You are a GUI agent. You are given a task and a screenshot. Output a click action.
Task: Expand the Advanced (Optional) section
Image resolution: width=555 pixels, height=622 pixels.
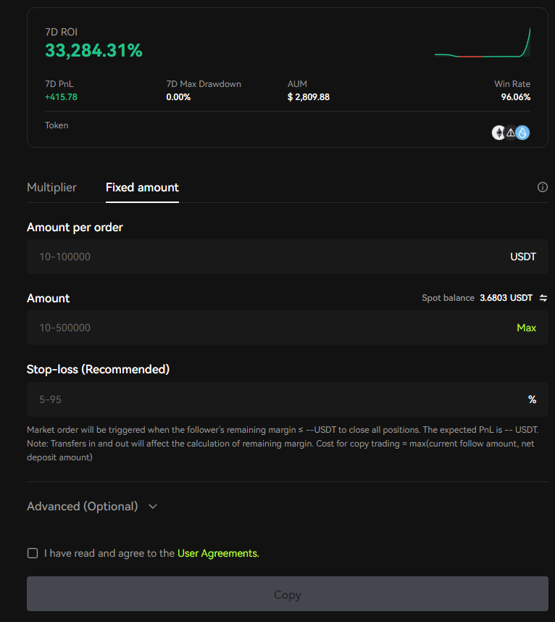coord(92,507)
